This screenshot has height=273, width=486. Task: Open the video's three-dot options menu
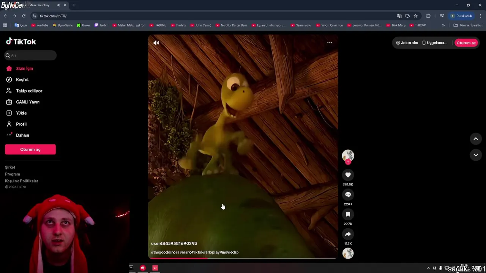coord(330,43)
